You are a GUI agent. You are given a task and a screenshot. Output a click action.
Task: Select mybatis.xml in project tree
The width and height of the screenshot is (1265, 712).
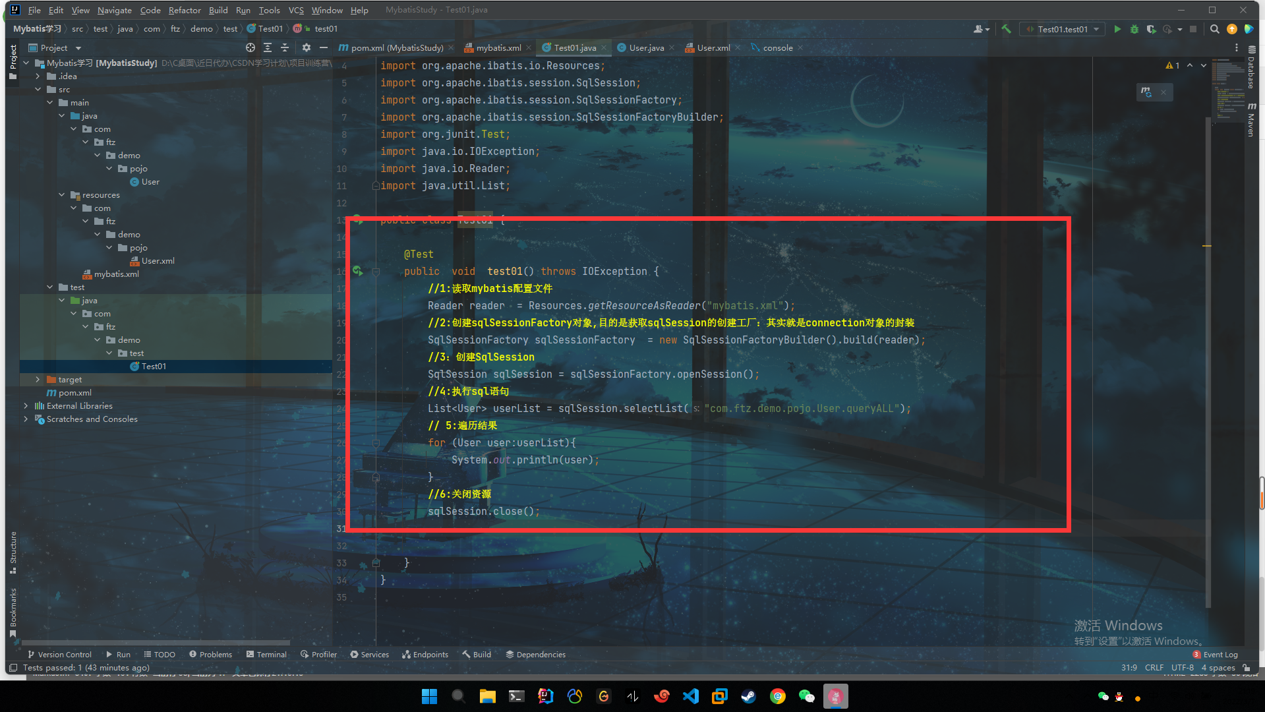111,274
